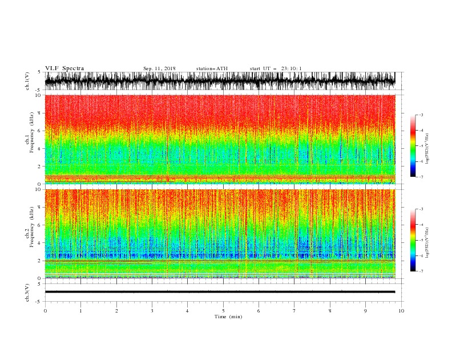Click the "Time (min)" axis label
Viewport: 452px width, 349px height.
tap(228, 316)
